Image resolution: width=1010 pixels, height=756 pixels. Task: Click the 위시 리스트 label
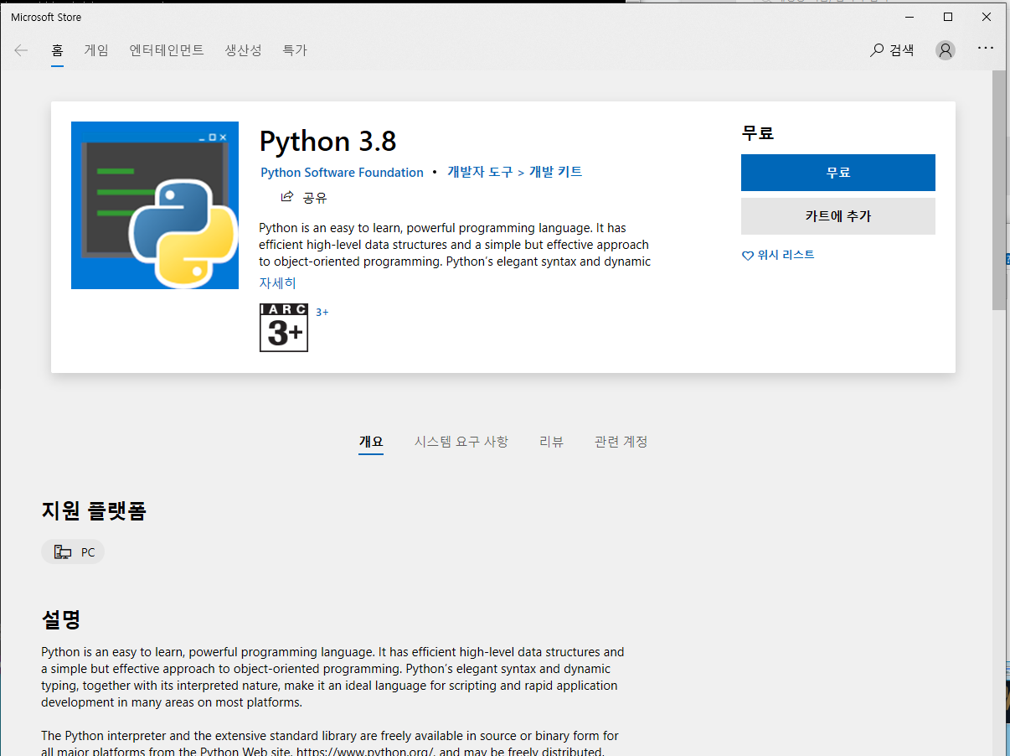coord(786,255)
